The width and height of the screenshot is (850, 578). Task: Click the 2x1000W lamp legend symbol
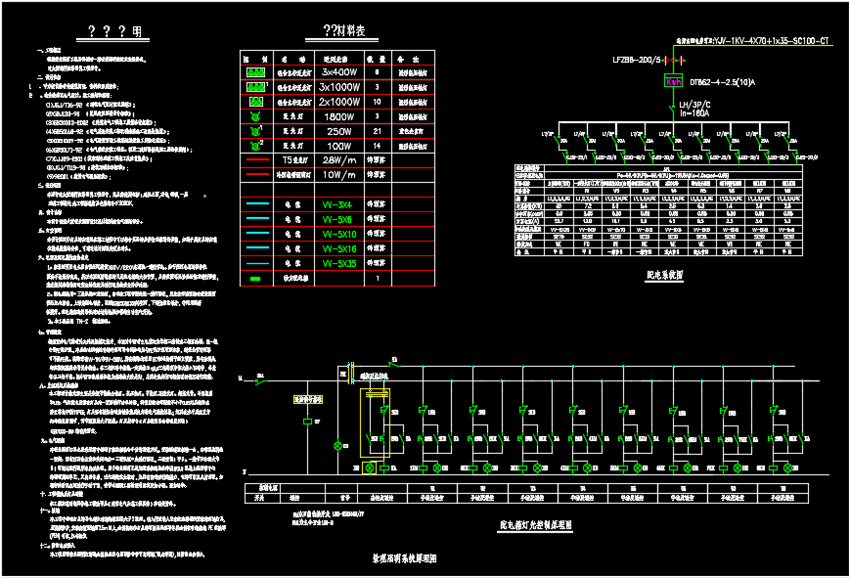pyautogui.click(x=256, y=101)
